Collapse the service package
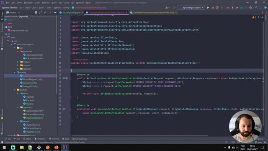268x151 pixels. coord(18,121)
